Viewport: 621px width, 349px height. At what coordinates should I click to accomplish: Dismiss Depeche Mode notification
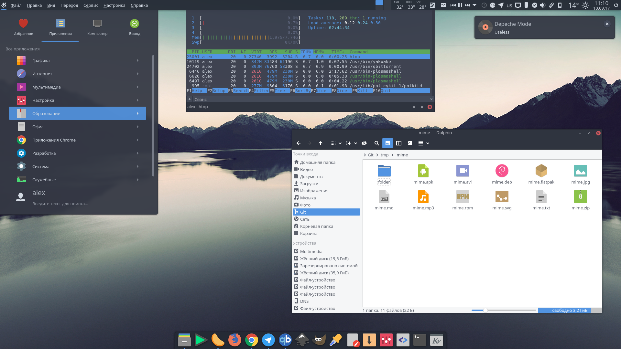tap(607, 24)
